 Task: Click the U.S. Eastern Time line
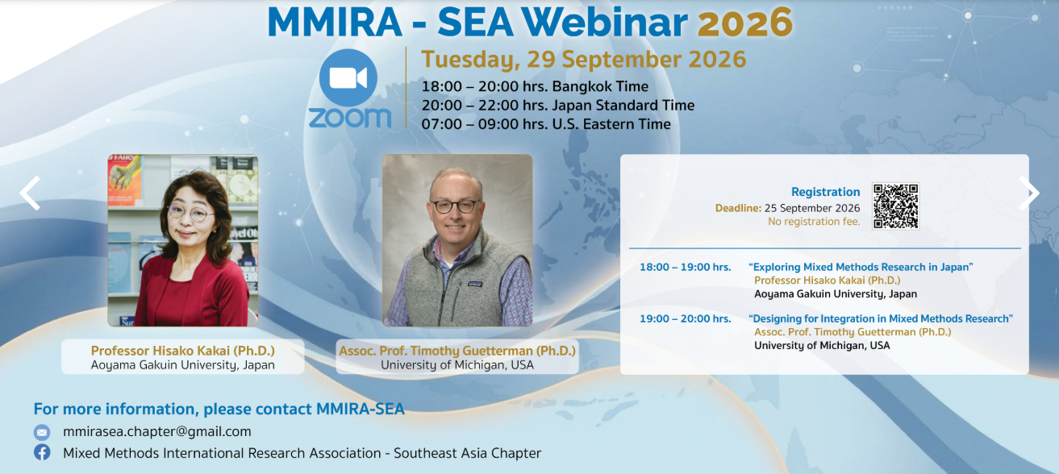546,123
